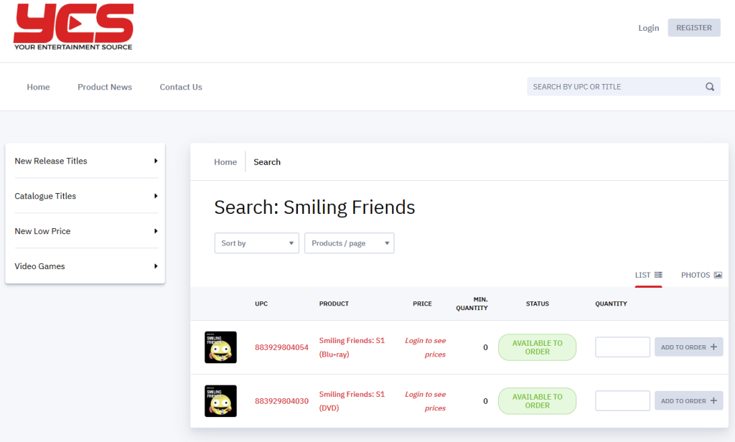Viewport: 735px width, 442px height.
Task: Click the magnifier search icon
Action: coord(710,87)
